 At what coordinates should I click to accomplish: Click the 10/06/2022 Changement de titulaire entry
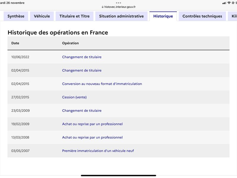click(x=82, y=57)
